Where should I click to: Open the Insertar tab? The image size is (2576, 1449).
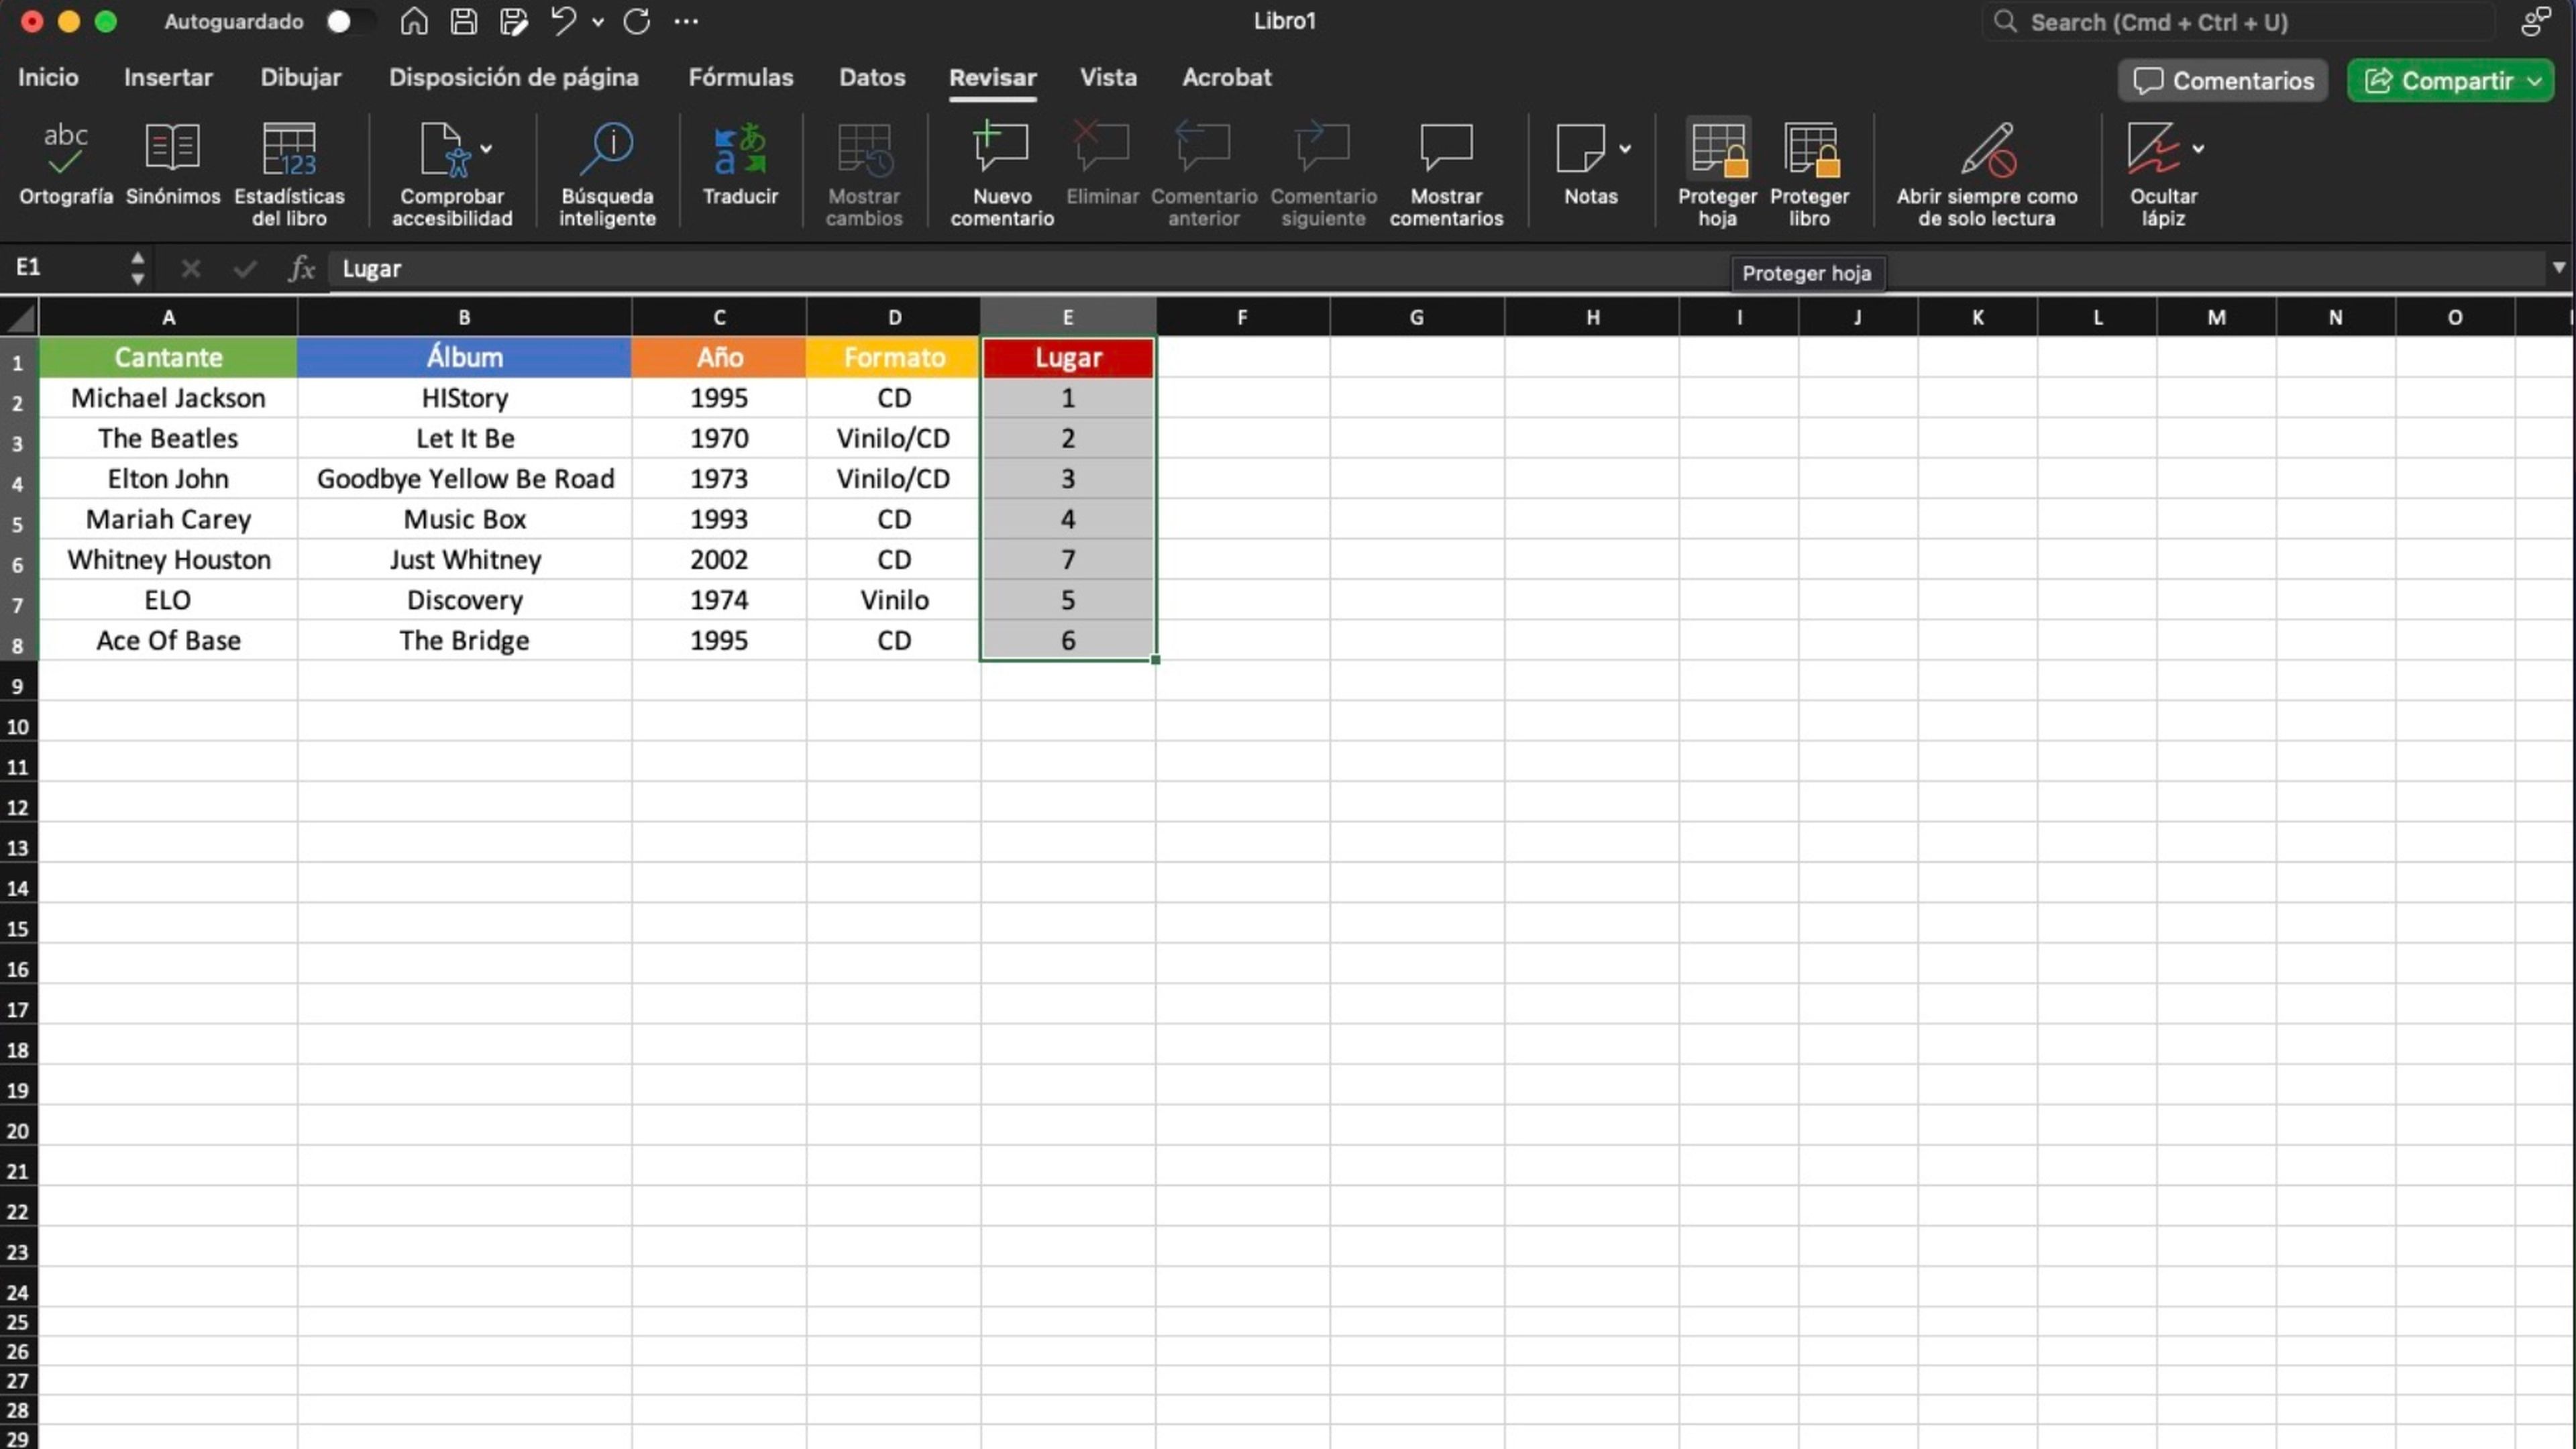pos(168,77)
